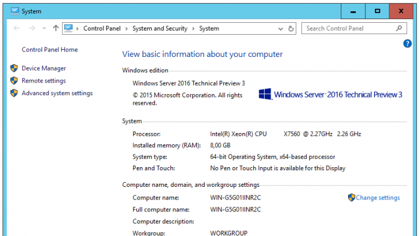Expand chevron before Control Panel breadcrumb
This screenshot has height=236, width=420.
(77, 29)
